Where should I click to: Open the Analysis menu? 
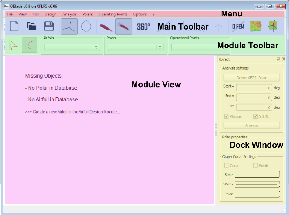[x=70, y=14]
